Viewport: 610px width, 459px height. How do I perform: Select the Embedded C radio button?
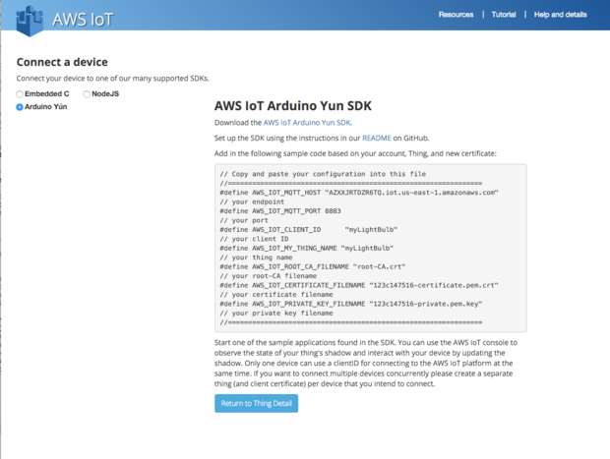click(20, 94)
